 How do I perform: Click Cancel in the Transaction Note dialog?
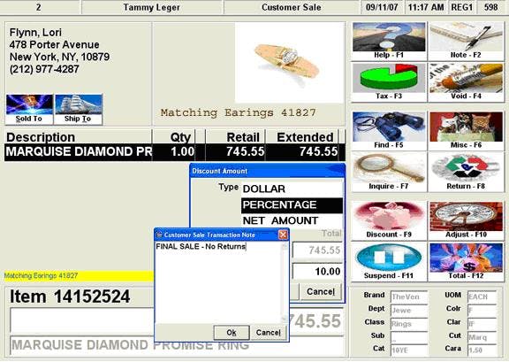(268, 333)
